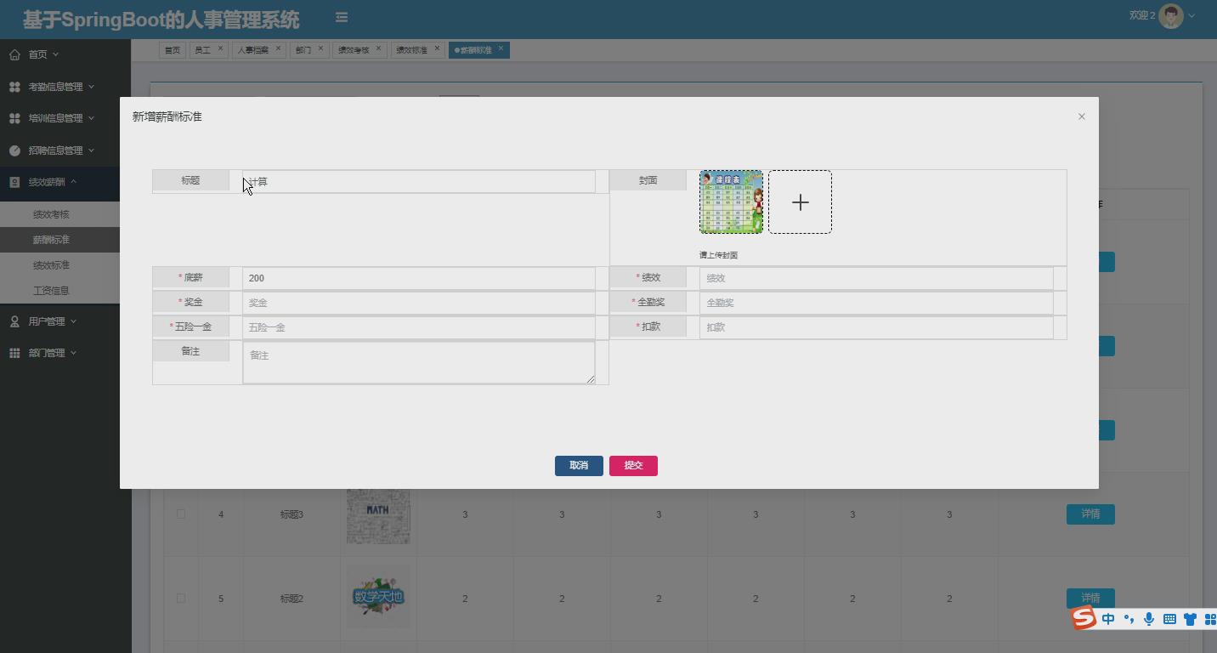The width and height of the screenshot is (1217, 653).
Task: Tick the checkbox in table row 5
Action: click(180, 598)
